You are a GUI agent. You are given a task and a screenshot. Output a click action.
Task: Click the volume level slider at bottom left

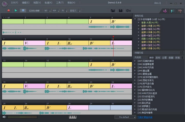tap(22, 117)
